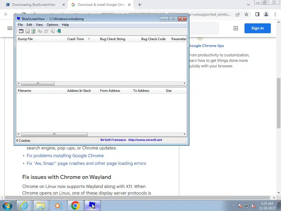Click the Save (floppy disk) toolbar icon
This screenshot has height=211, width=281.
coord(27,31)
